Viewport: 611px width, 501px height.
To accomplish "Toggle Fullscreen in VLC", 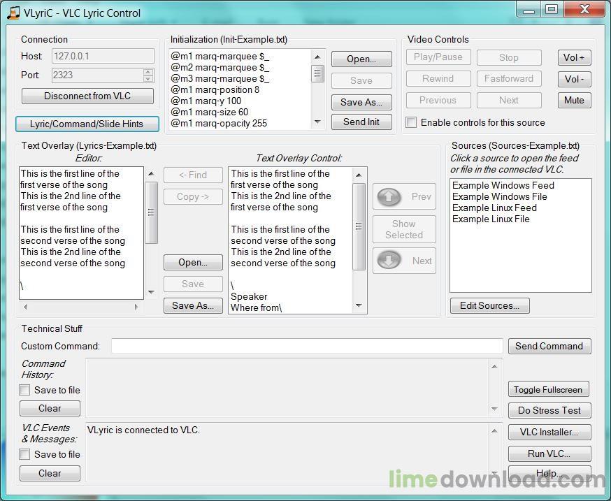I will coord(548,390).
